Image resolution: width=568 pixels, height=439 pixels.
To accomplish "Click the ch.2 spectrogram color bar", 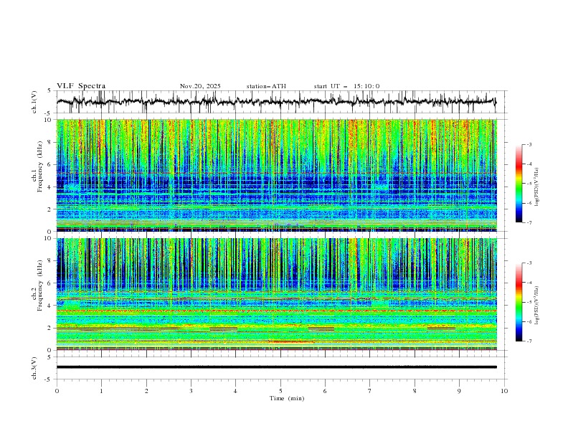I will 519,302.
